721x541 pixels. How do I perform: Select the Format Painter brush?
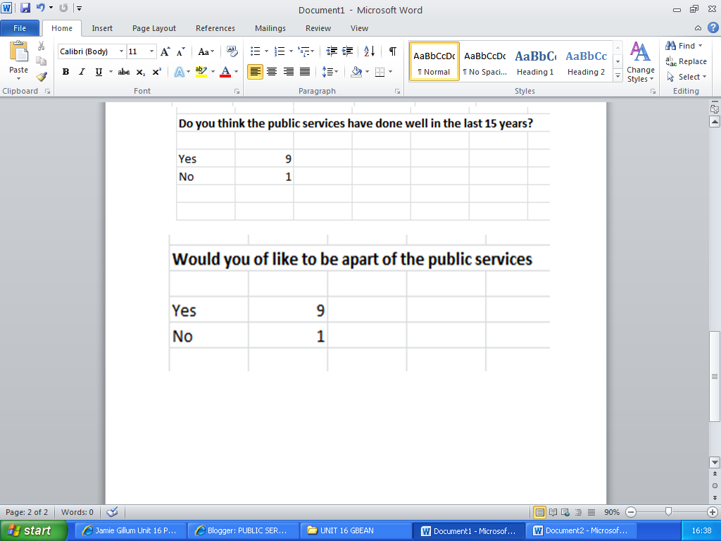pyautogui.click(x=42, y=76)
